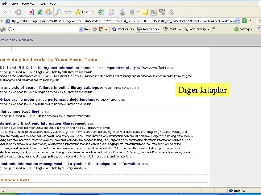This screenshot has width=261, height=195.
Task: Open the Back button history dropdown
Action: point(11,12)
